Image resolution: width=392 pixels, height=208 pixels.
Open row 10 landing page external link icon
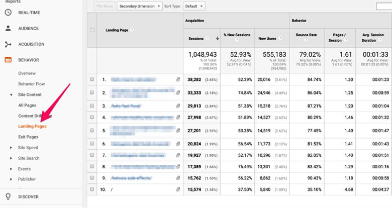pos(178,189)
